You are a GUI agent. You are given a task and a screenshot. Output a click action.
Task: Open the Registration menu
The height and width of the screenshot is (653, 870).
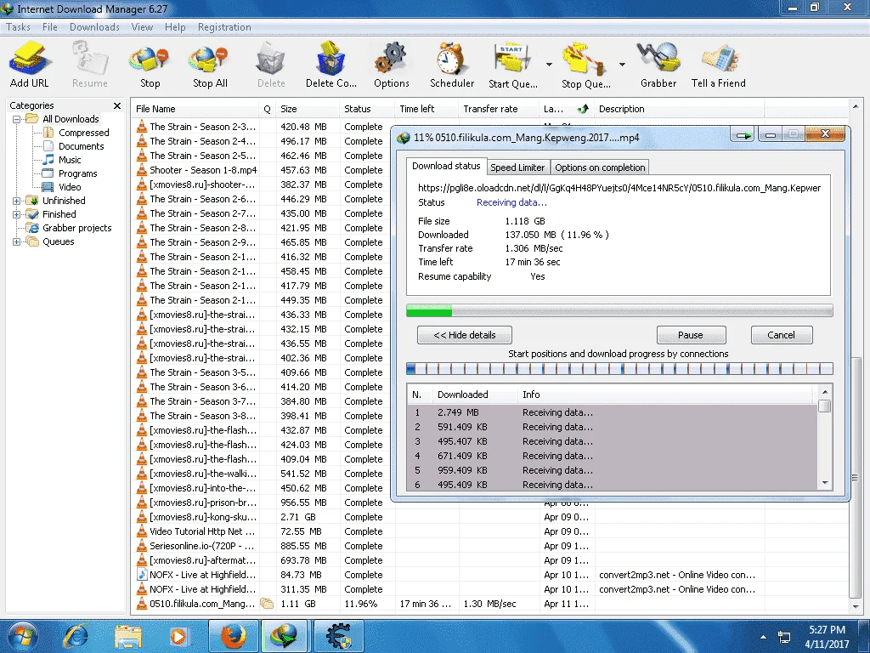click(x=224, y=27)
